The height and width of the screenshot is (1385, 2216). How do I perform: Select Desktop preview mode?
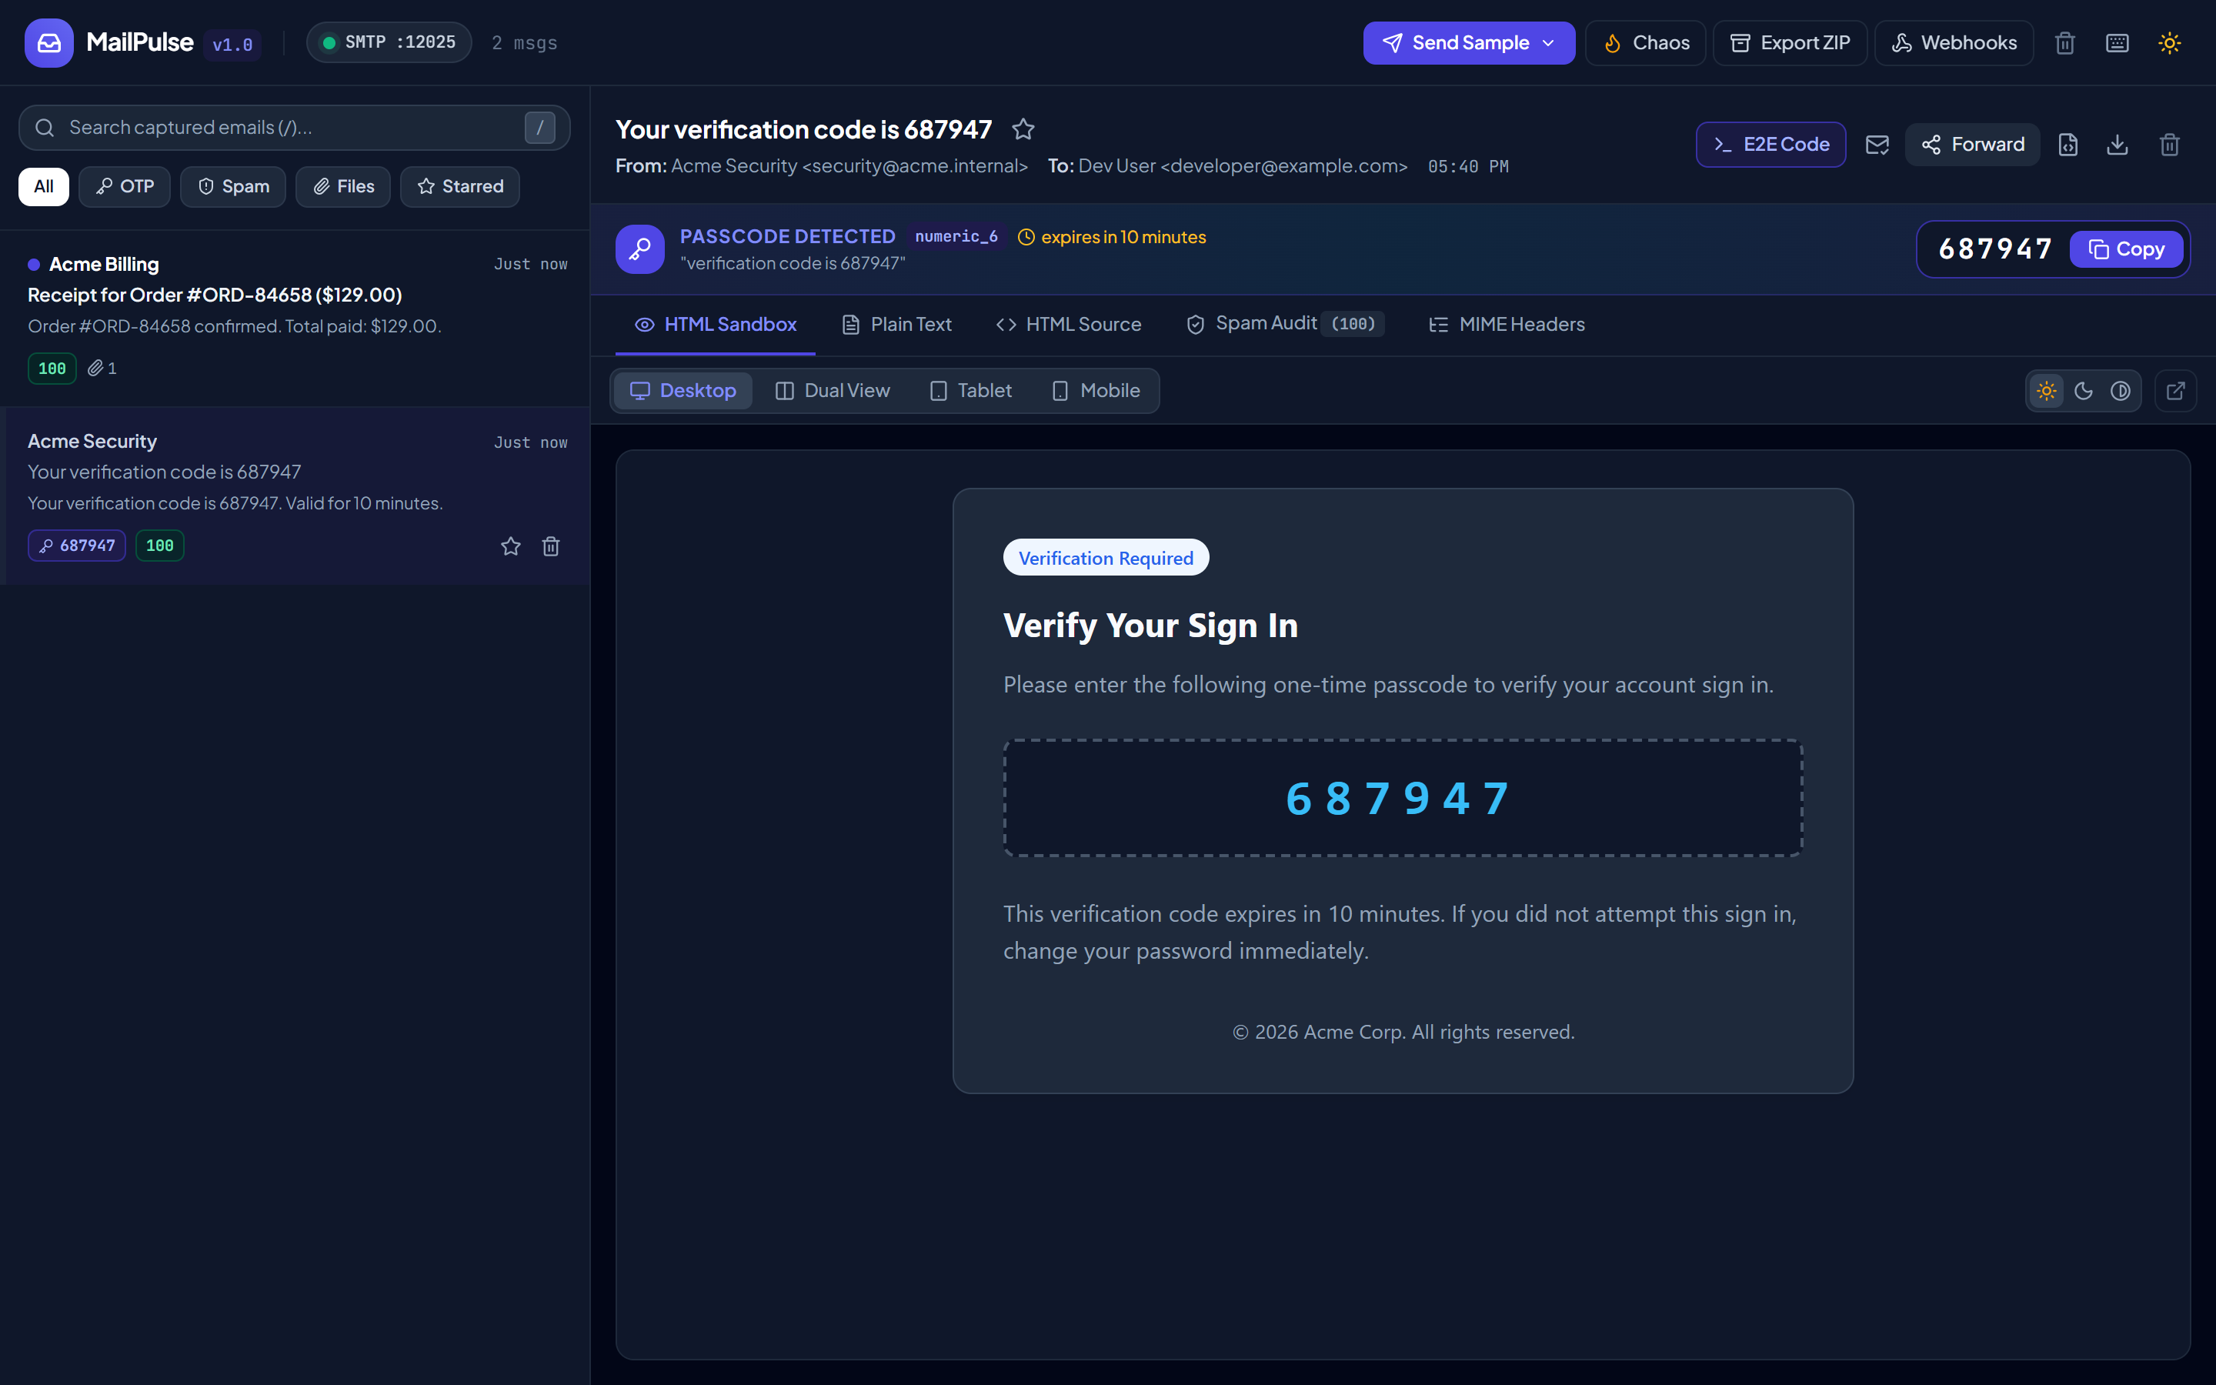pos(683,391)
